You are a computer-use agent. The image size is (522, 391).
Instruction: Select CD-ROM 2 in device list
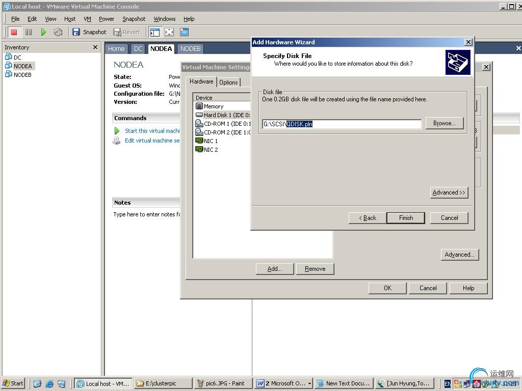pyautogui.click(x=222, y=132)
